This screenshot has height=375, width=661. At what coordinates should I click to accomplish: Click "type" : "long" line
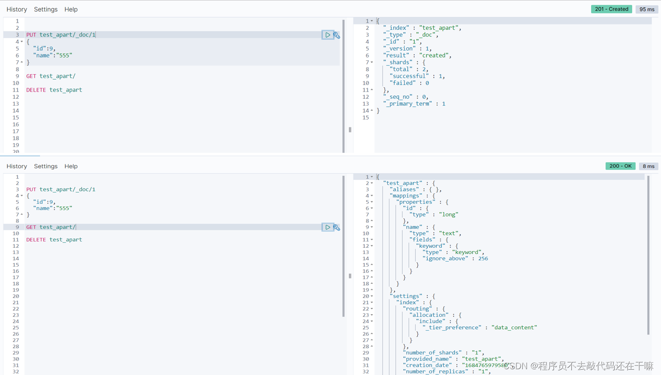point(434,214)
